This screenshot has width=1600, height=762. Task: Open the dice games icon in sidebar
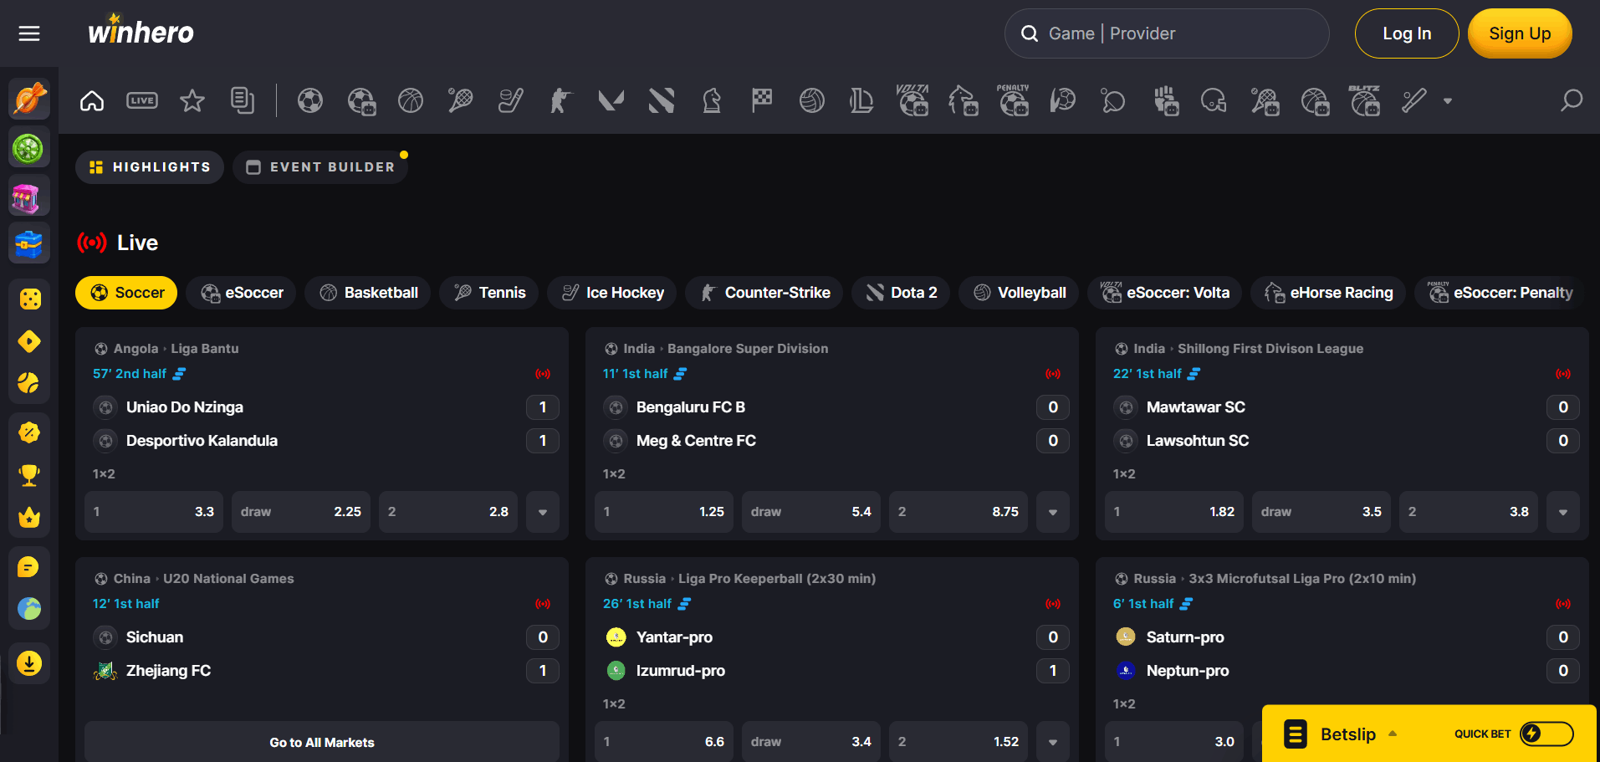[x=29, y=299]
